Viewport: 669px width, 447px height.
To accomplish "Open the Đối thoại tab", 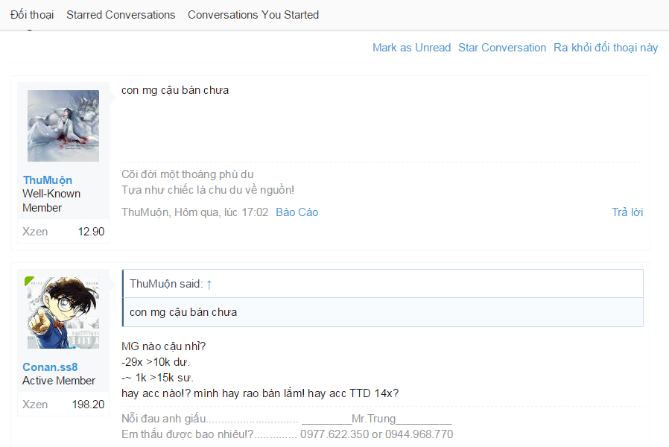I will click(32, 15).
